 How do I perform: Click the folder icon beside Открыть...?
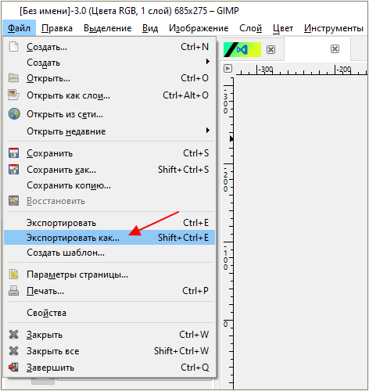[x=13, y=77]
